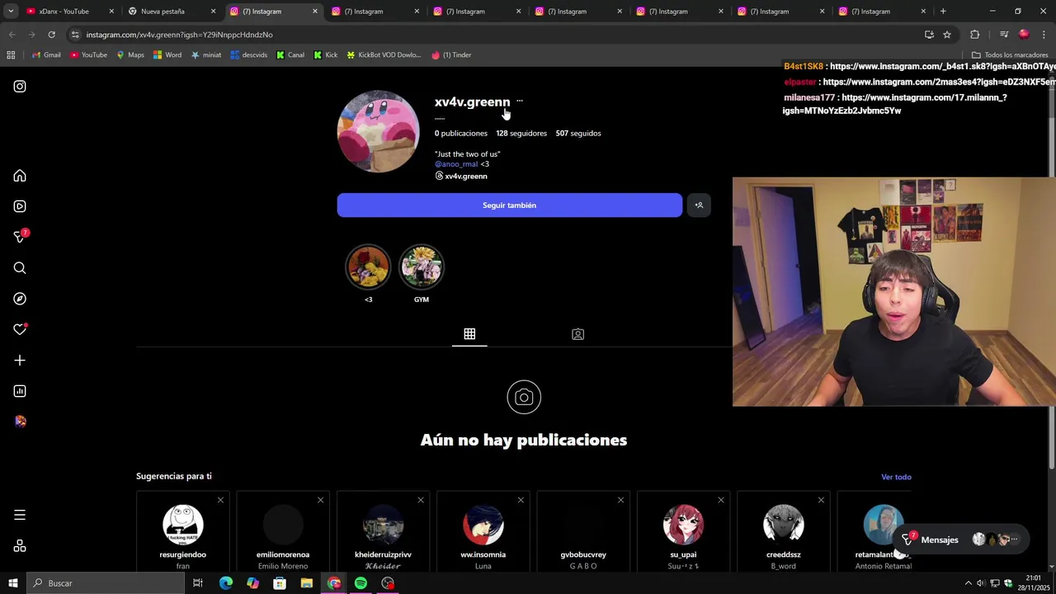Screen dimensions: 1056x594
Task: Open File Explorer from the taskbar
Action: [306, 583]
